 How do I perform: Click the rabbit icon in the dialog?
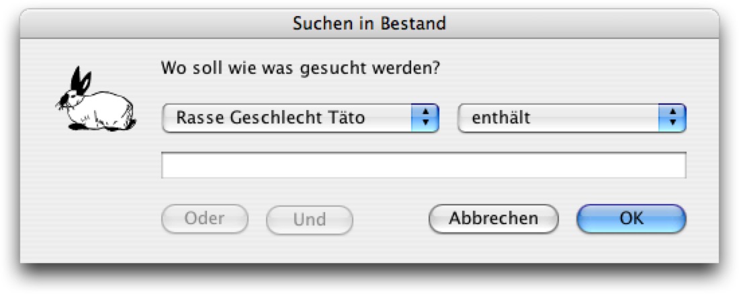tap(95, 99)
